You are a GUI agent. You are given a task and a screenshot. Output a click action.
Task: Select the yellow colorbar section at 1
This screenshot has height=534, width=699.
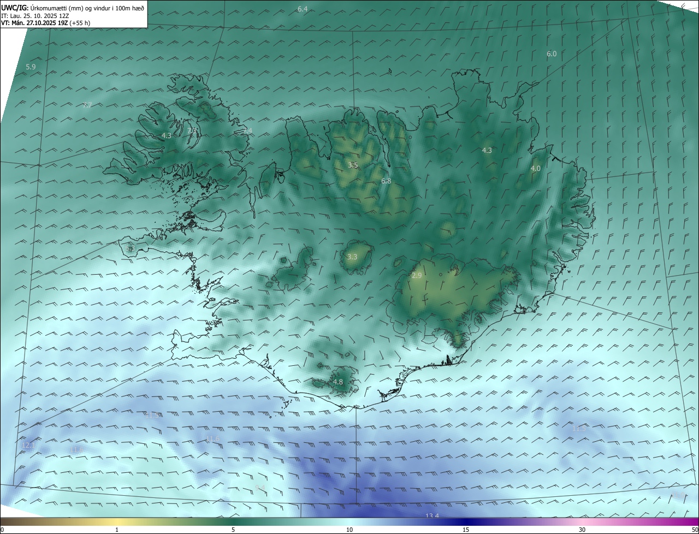[117, 521]
